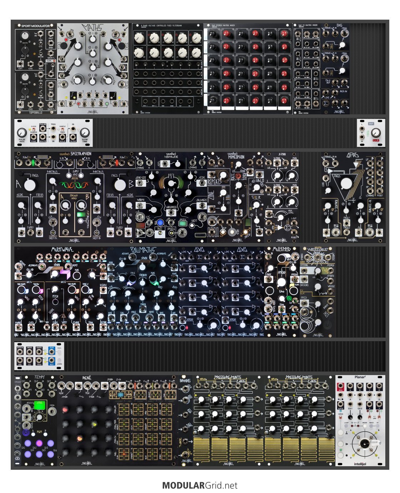Select the DXG module in the top row
Image resolution: width=400 pixels, height=493 pixels.
click(335, 69)
